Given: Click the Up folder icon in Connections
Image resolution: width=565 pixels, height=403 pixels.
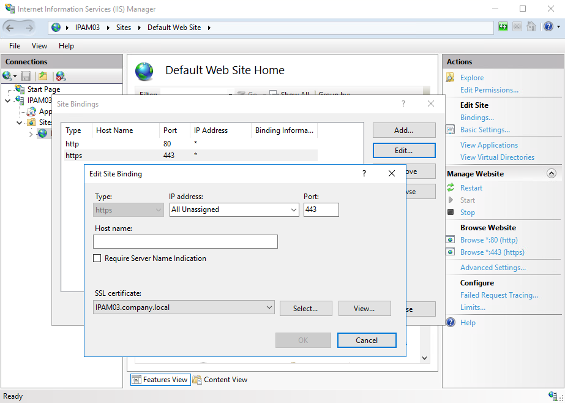Looking at the screenshot, I should coord(42,76).
